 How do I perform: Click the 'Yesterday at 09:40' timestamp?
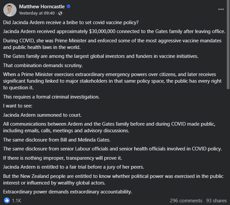[37, 14]
